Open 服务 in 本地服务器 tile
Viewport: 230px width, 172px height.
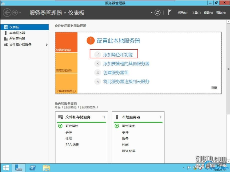tap(125, 139)
